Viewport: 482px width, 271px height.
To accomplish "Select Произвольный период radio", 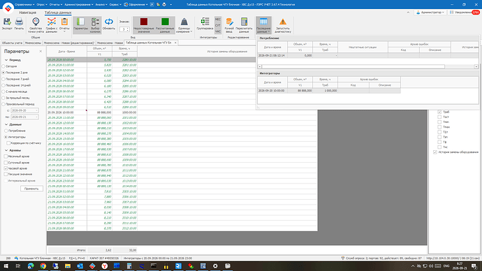I will [x=3, y=104].
